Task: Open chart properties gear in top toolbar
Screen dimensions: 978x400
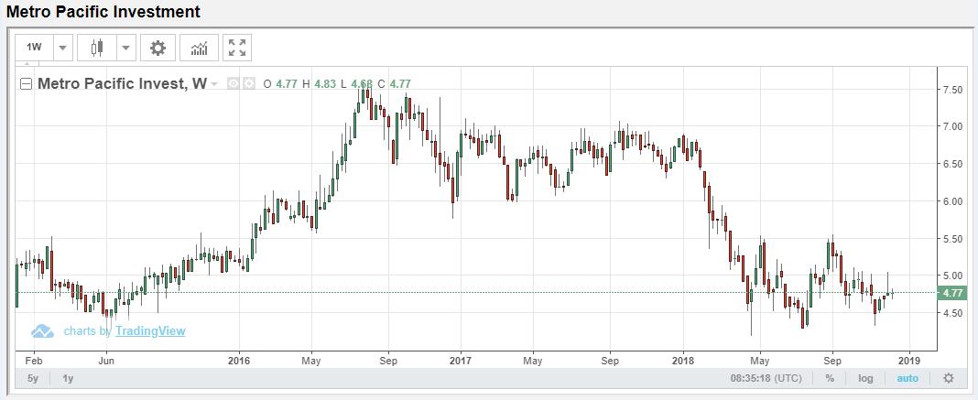Action: [158, 48]
